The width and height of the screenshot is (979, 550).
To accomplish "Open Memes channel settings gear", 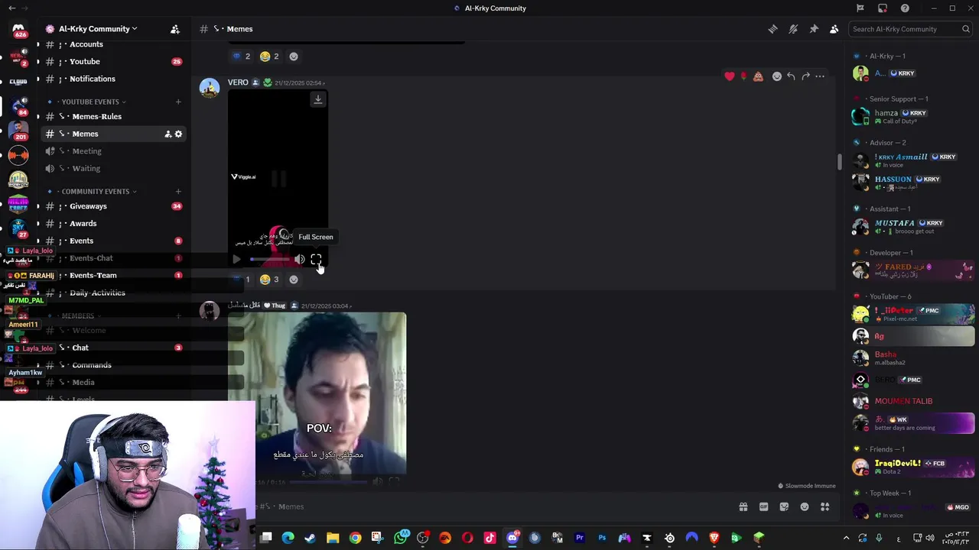I will click(179, 134).
